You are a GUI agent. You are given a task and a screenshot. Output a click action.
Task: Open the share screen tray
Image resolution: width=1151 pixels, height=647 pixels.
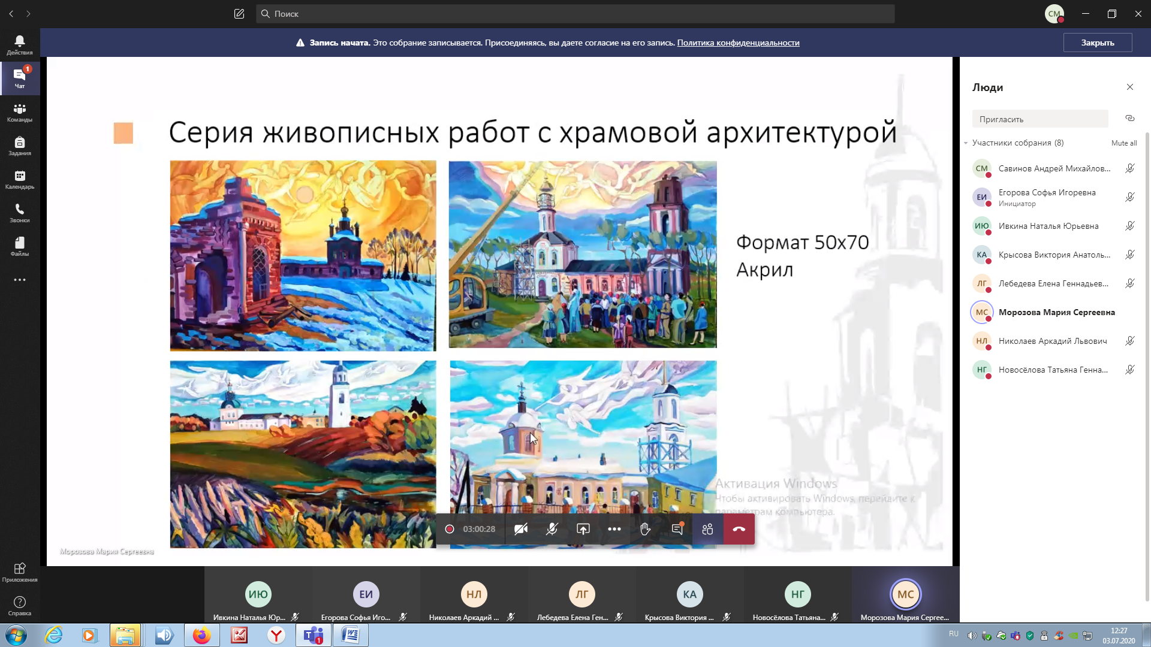[x=583, y=529]
